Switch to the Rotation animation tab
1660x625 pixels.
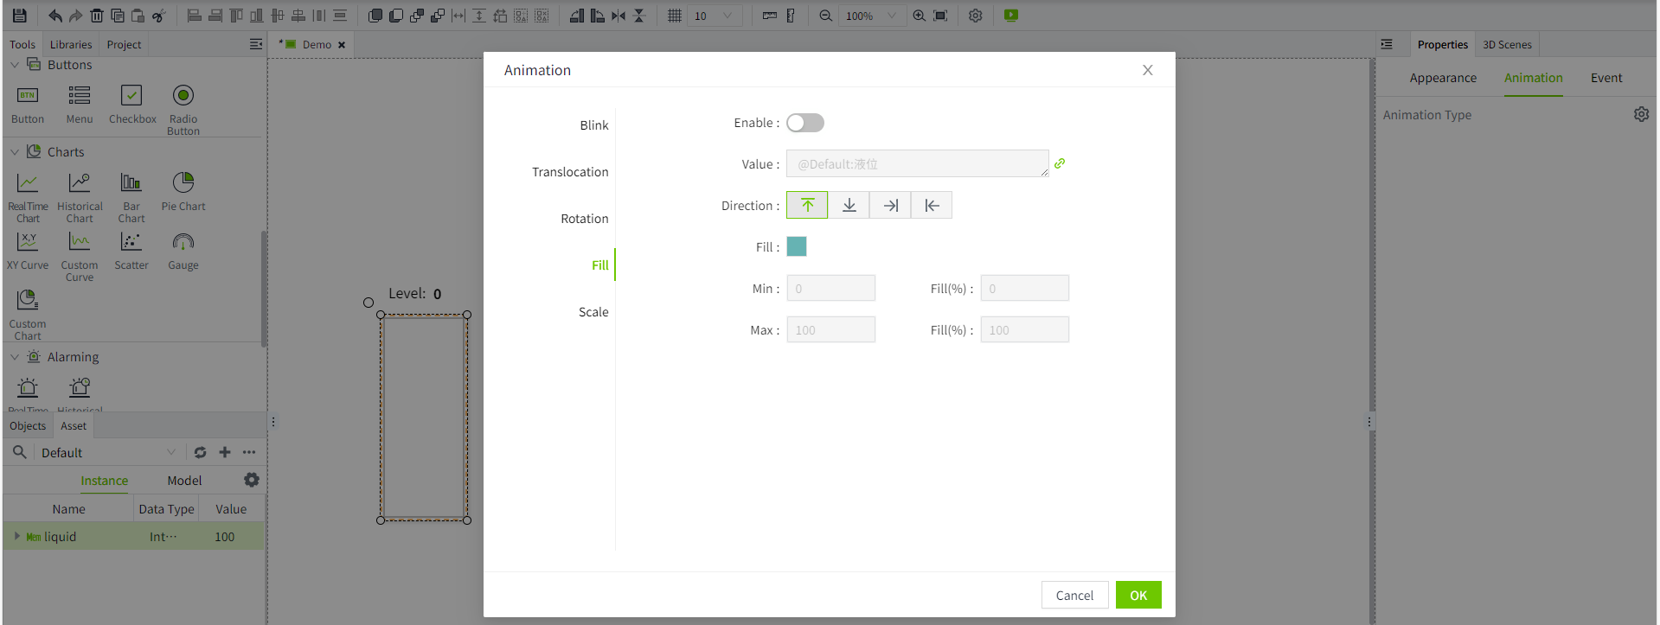584,219
